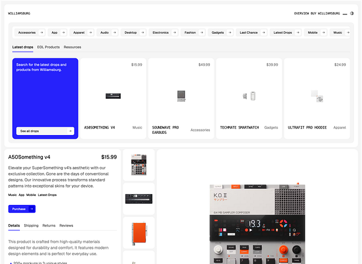This screenshot has width=362, height=264.
Task: Click the Buy Williamsburg header link
Action: [325, 13]
